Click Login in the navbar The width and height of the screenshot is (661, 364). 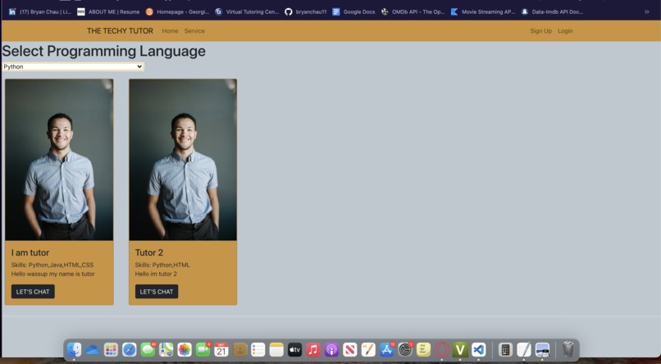[565, 31]
